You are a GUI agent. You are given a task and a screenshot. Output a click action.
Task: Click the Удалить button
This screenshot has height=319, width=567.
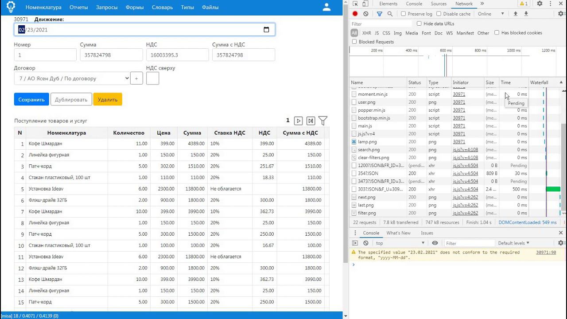click(x=108, y=99)
